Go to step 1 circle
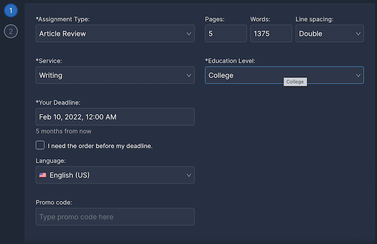Viewport: 377px width, 244px height. tap(11, 11)
